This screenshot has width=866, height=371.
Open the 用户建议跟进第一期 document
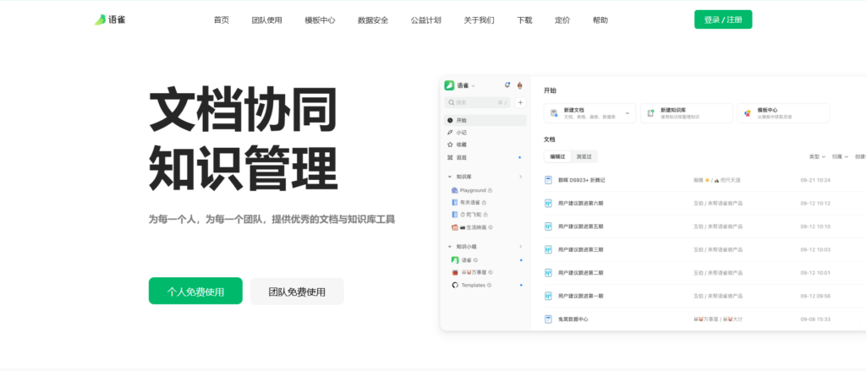coord(580,296)
